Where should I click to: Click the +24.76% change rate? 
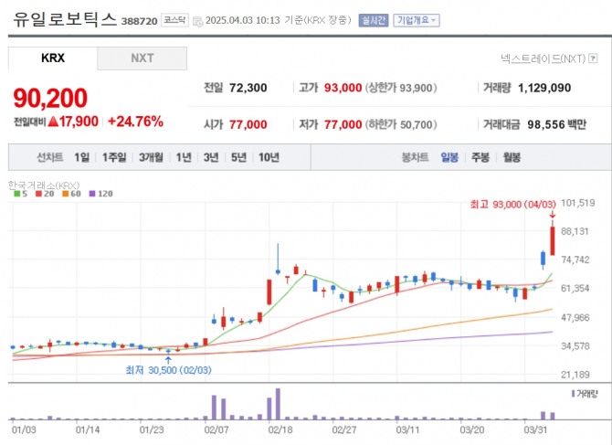pyautogui.click(x=135, y=122)
